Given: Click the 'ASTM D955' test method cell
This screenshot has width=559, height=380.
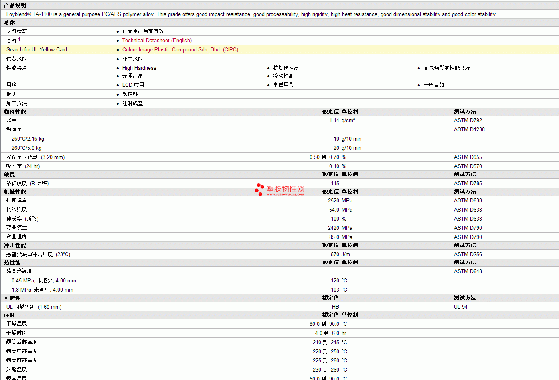Looking at the screenshot, I should coord(468,157).
